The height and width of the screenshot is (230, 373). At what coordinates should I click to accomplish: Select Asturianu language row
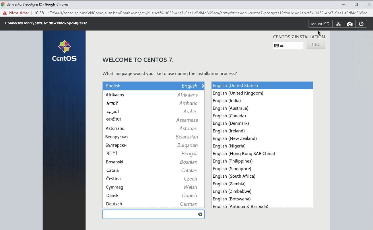[x=154, y=128]
